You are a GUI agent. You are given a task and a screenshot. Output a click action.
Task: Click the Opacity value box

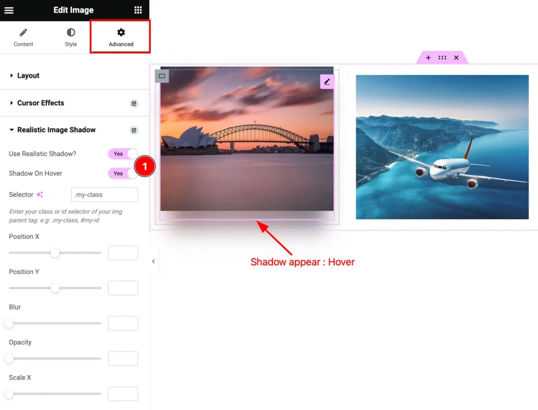123,358
